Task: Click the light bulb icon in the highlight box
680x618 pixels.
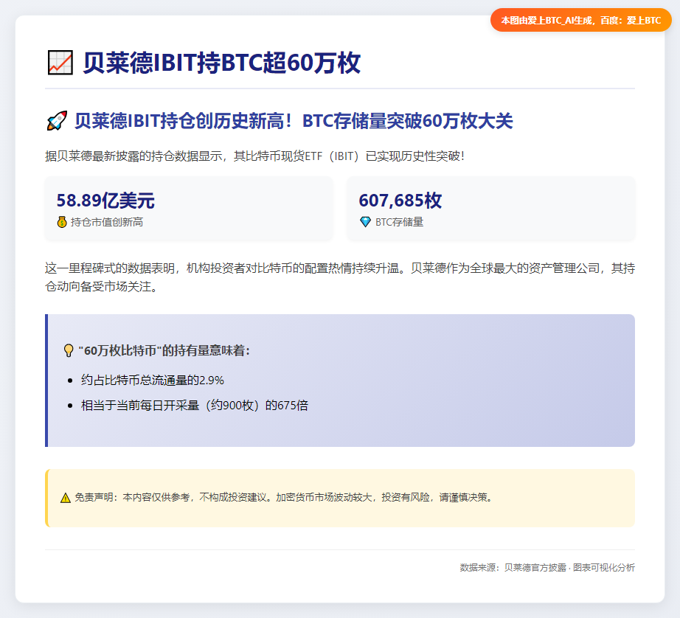Action: pos(69,350)
